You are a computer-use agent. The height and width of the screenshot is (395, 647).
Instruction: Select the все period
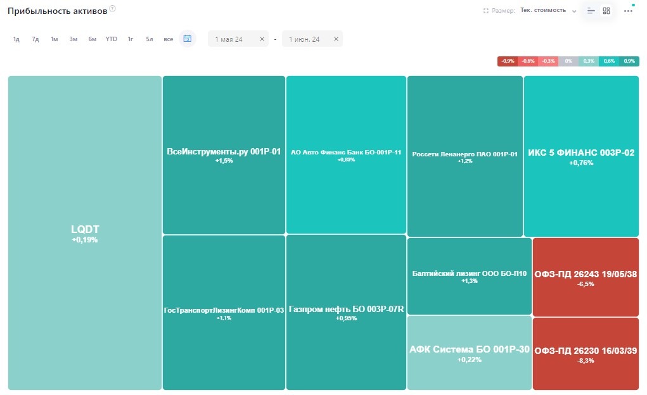(169, 39)
